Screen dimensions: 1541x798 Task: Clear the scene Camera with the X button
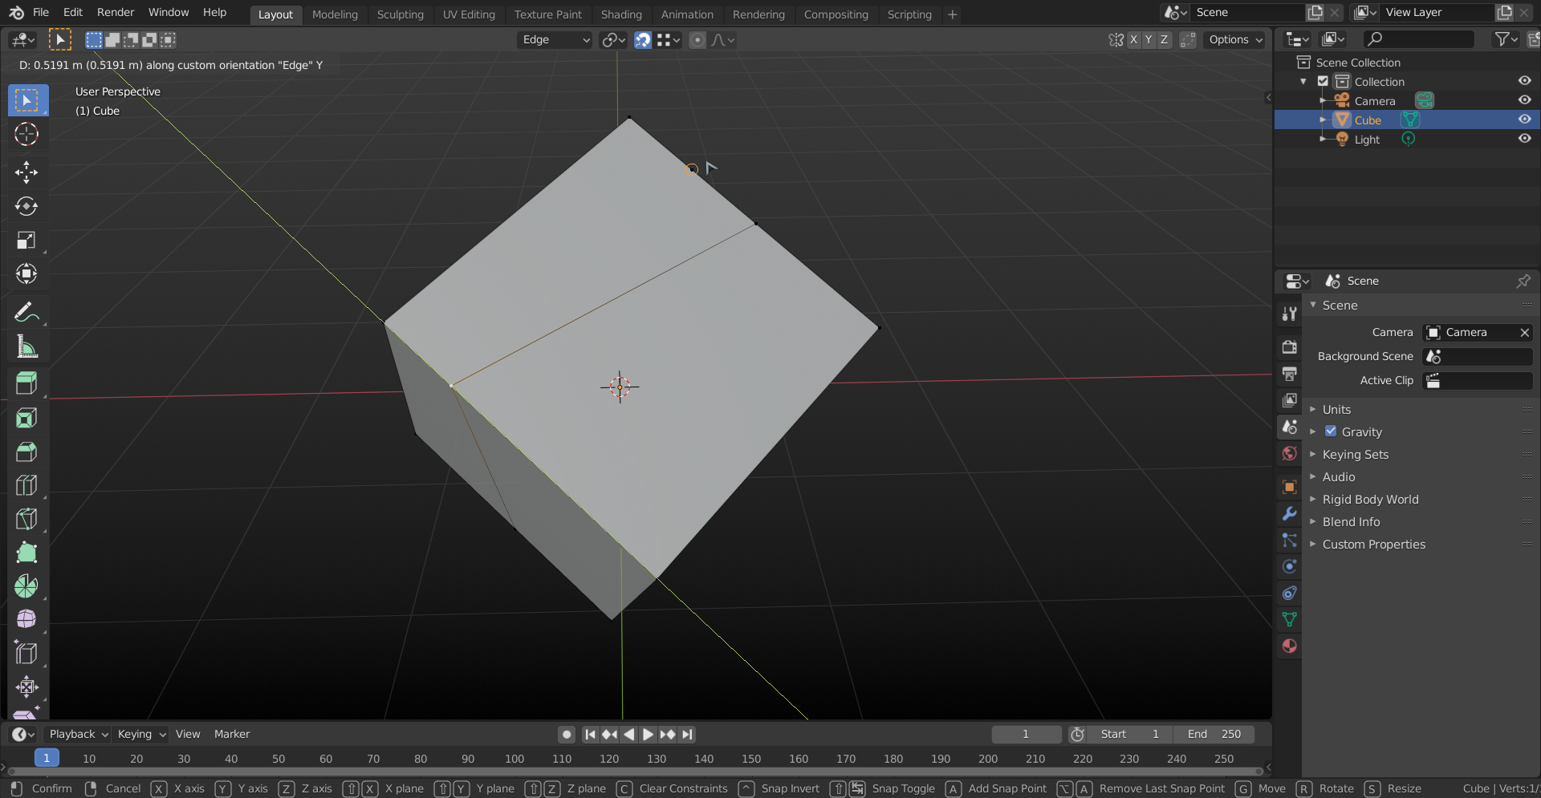point(1524,332)
